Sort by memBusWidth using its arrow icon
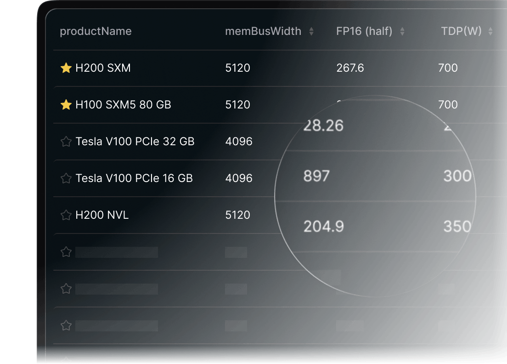 click(x=311, y=31)
